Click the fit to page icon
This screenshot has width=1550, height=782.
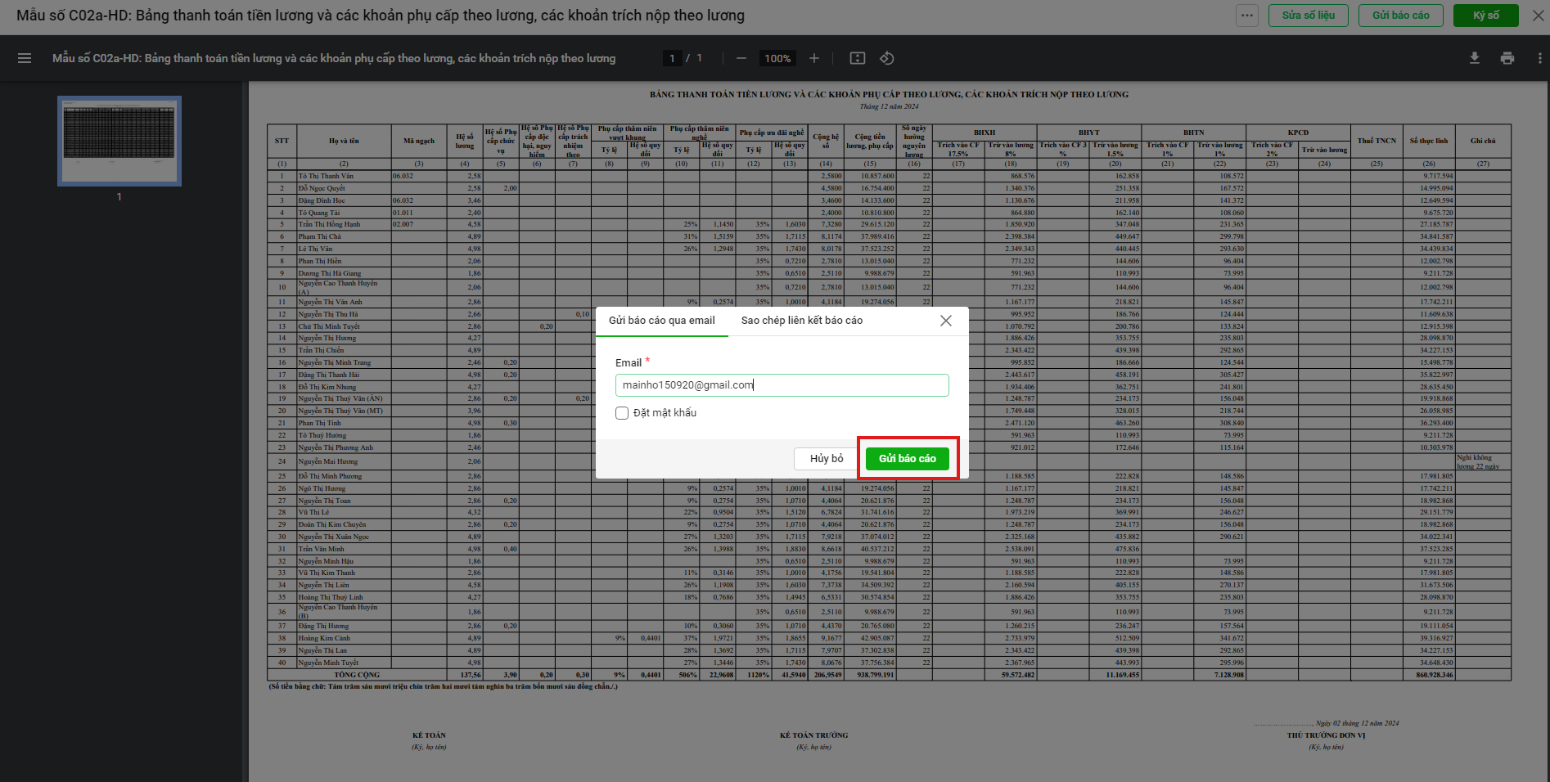pos(858,58)
